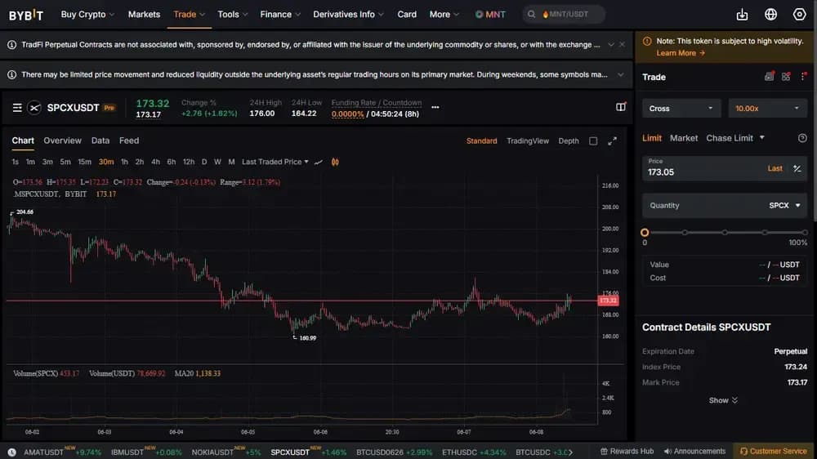The width and height of the screenshot is (817, 459).
Task: Open the SPCX quantity unit dropdown
Action: pyautogui.click(x=784, y=205)
